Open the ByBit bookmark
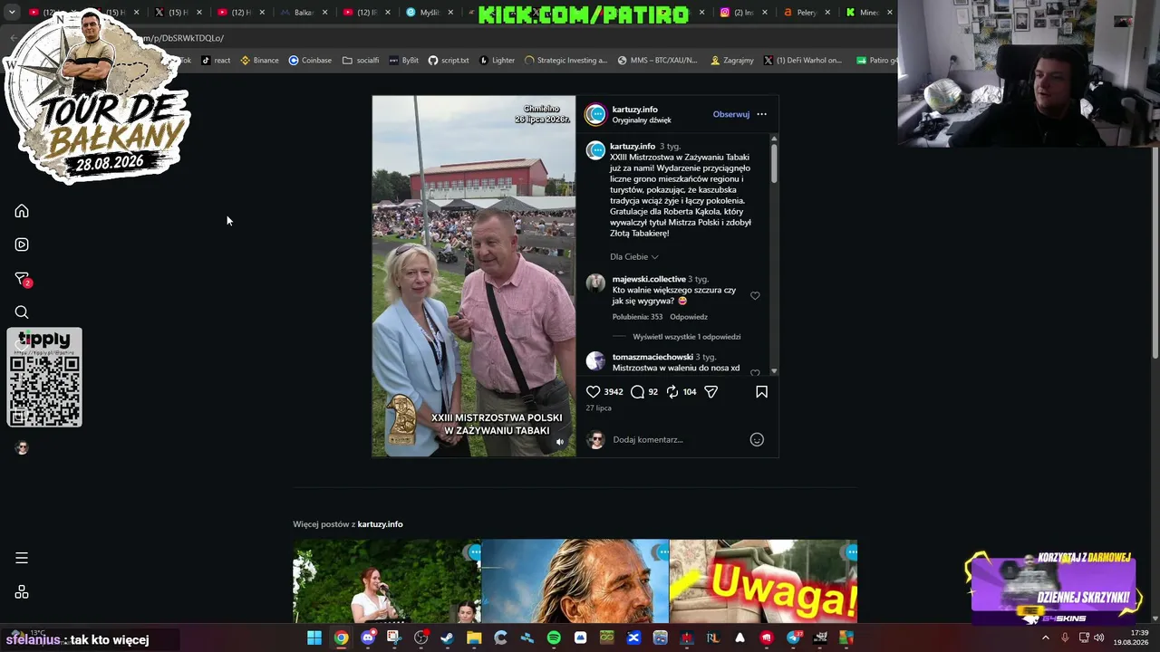Screen dimensions: 1160x652 click(404, 61)
